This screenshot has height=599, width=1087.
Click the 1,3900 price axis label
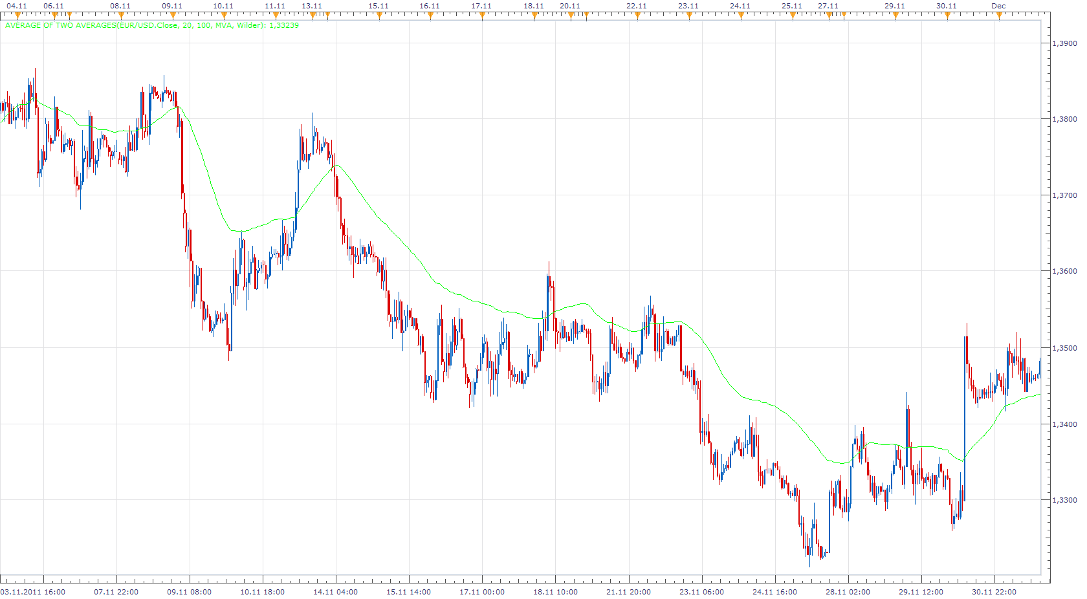(x=1065, y=43)
